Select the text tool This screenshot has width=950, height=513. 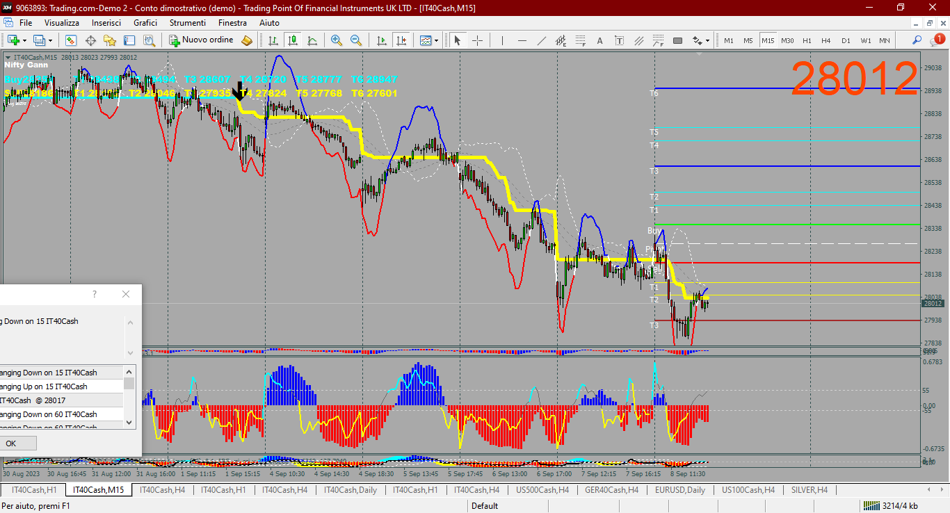(599, 40)
